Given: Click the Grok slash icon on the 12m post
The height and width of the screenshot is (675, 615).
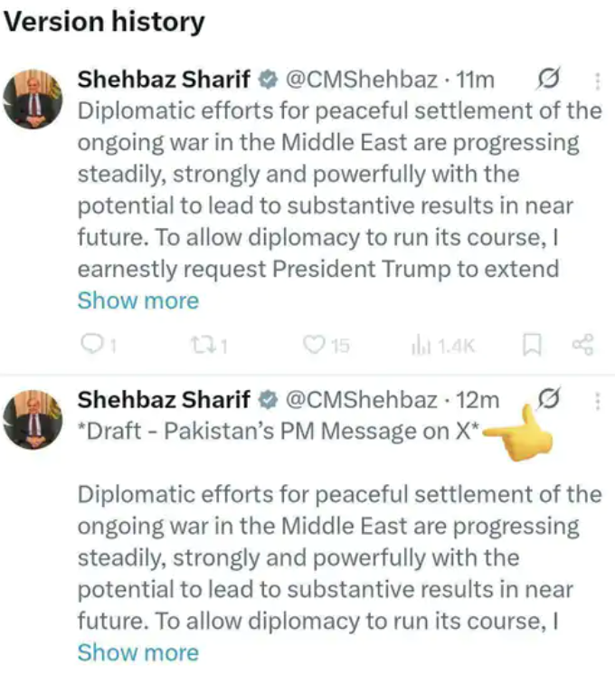Looking at the screenshot, I should coord(547,398).
